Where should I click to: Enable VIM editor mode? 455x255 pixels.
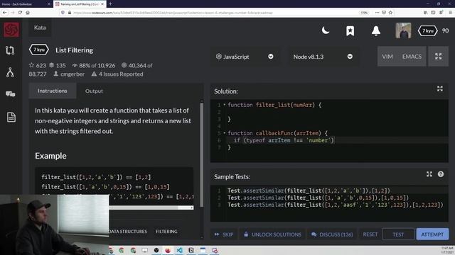click(x=387, y=57)
